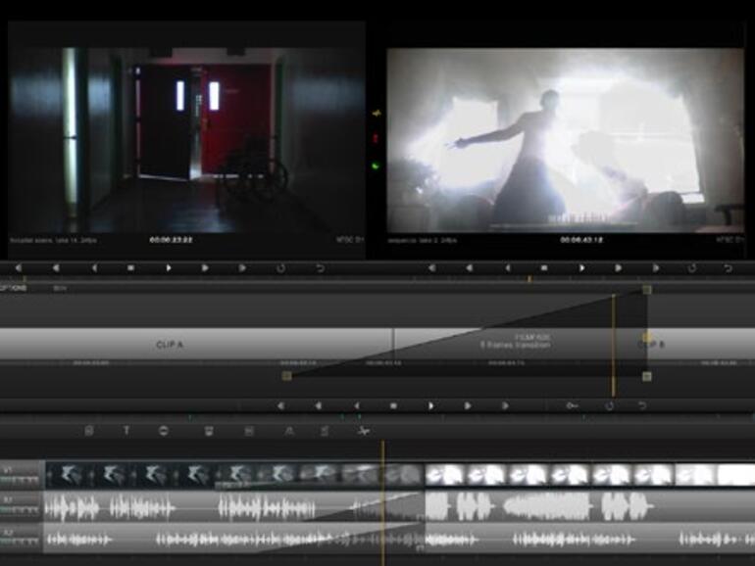Click the return arrow in source viewer controls
The height and width of the screenshot is (566, 755).
(x=320, y=268)
